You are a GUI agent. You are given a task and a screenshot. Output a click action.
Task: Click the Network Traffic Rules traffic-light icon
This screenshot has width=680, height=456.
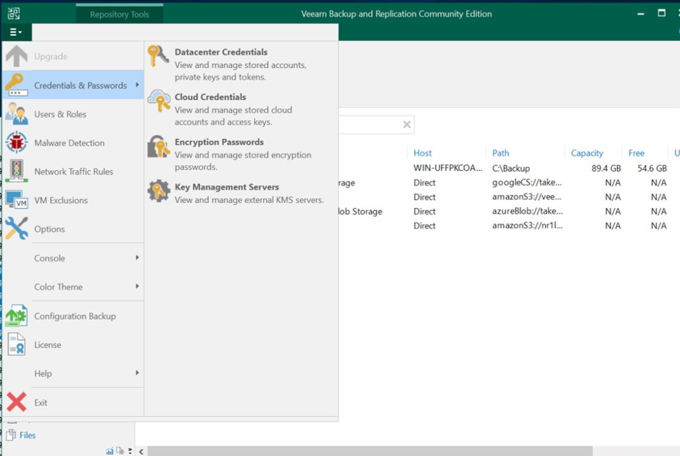(x=17, y=171)
